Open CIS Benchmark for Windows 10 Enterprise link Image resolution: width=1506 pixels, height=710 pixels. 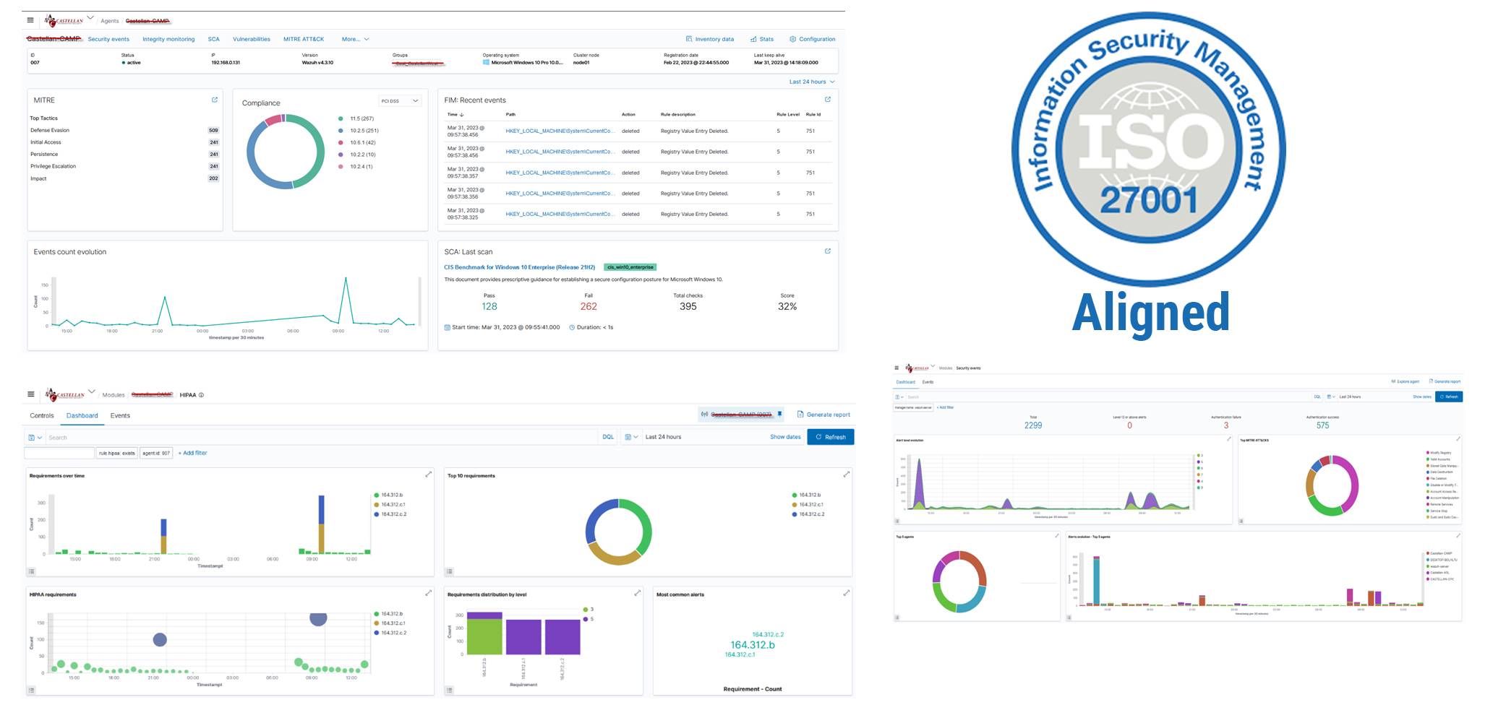[x=519, y=267]
